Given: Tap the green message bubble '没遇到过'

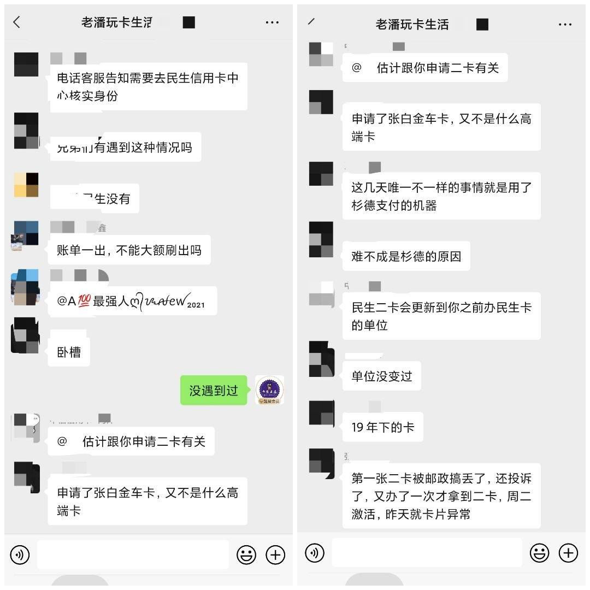Looking at the screenshot, I should 214,390.
